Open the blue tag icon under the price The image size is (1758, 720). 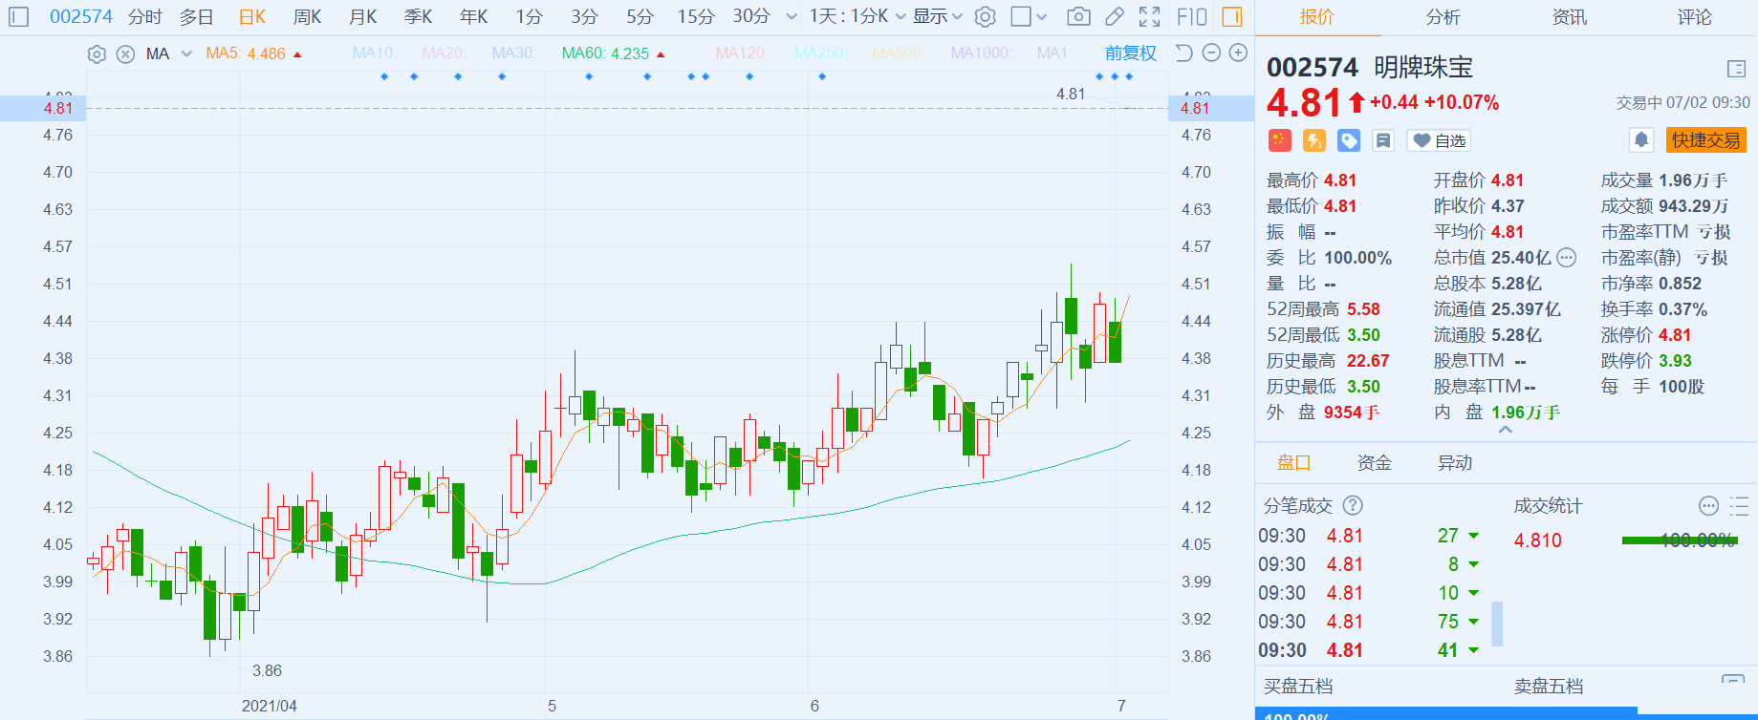[1349, 141]
